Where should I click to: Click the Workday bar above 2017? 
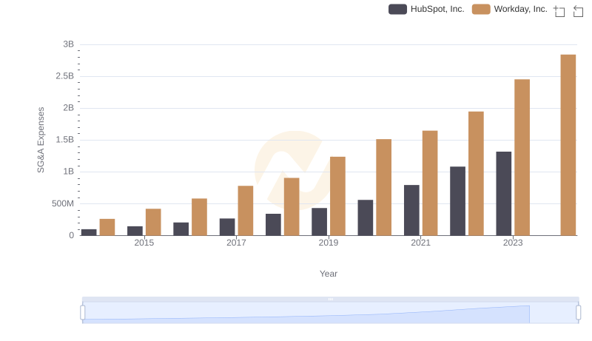click(246, 211)
